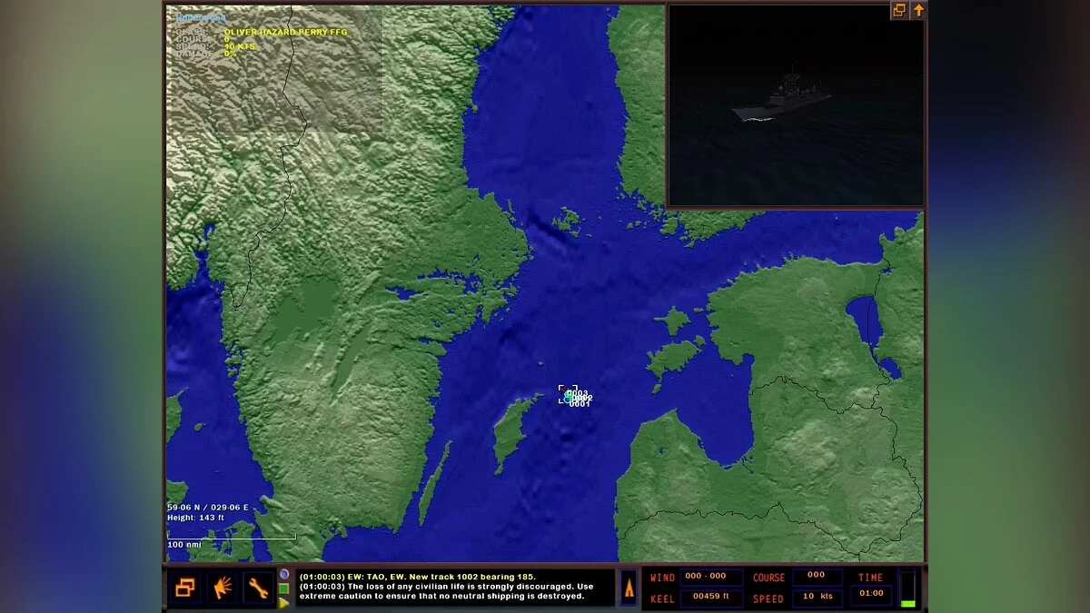The width and height of the screenshot is (1090, 613).
Task: Click the yellow triangle message filter indicator
Action: pyautogui.click(x=284, y=601)
